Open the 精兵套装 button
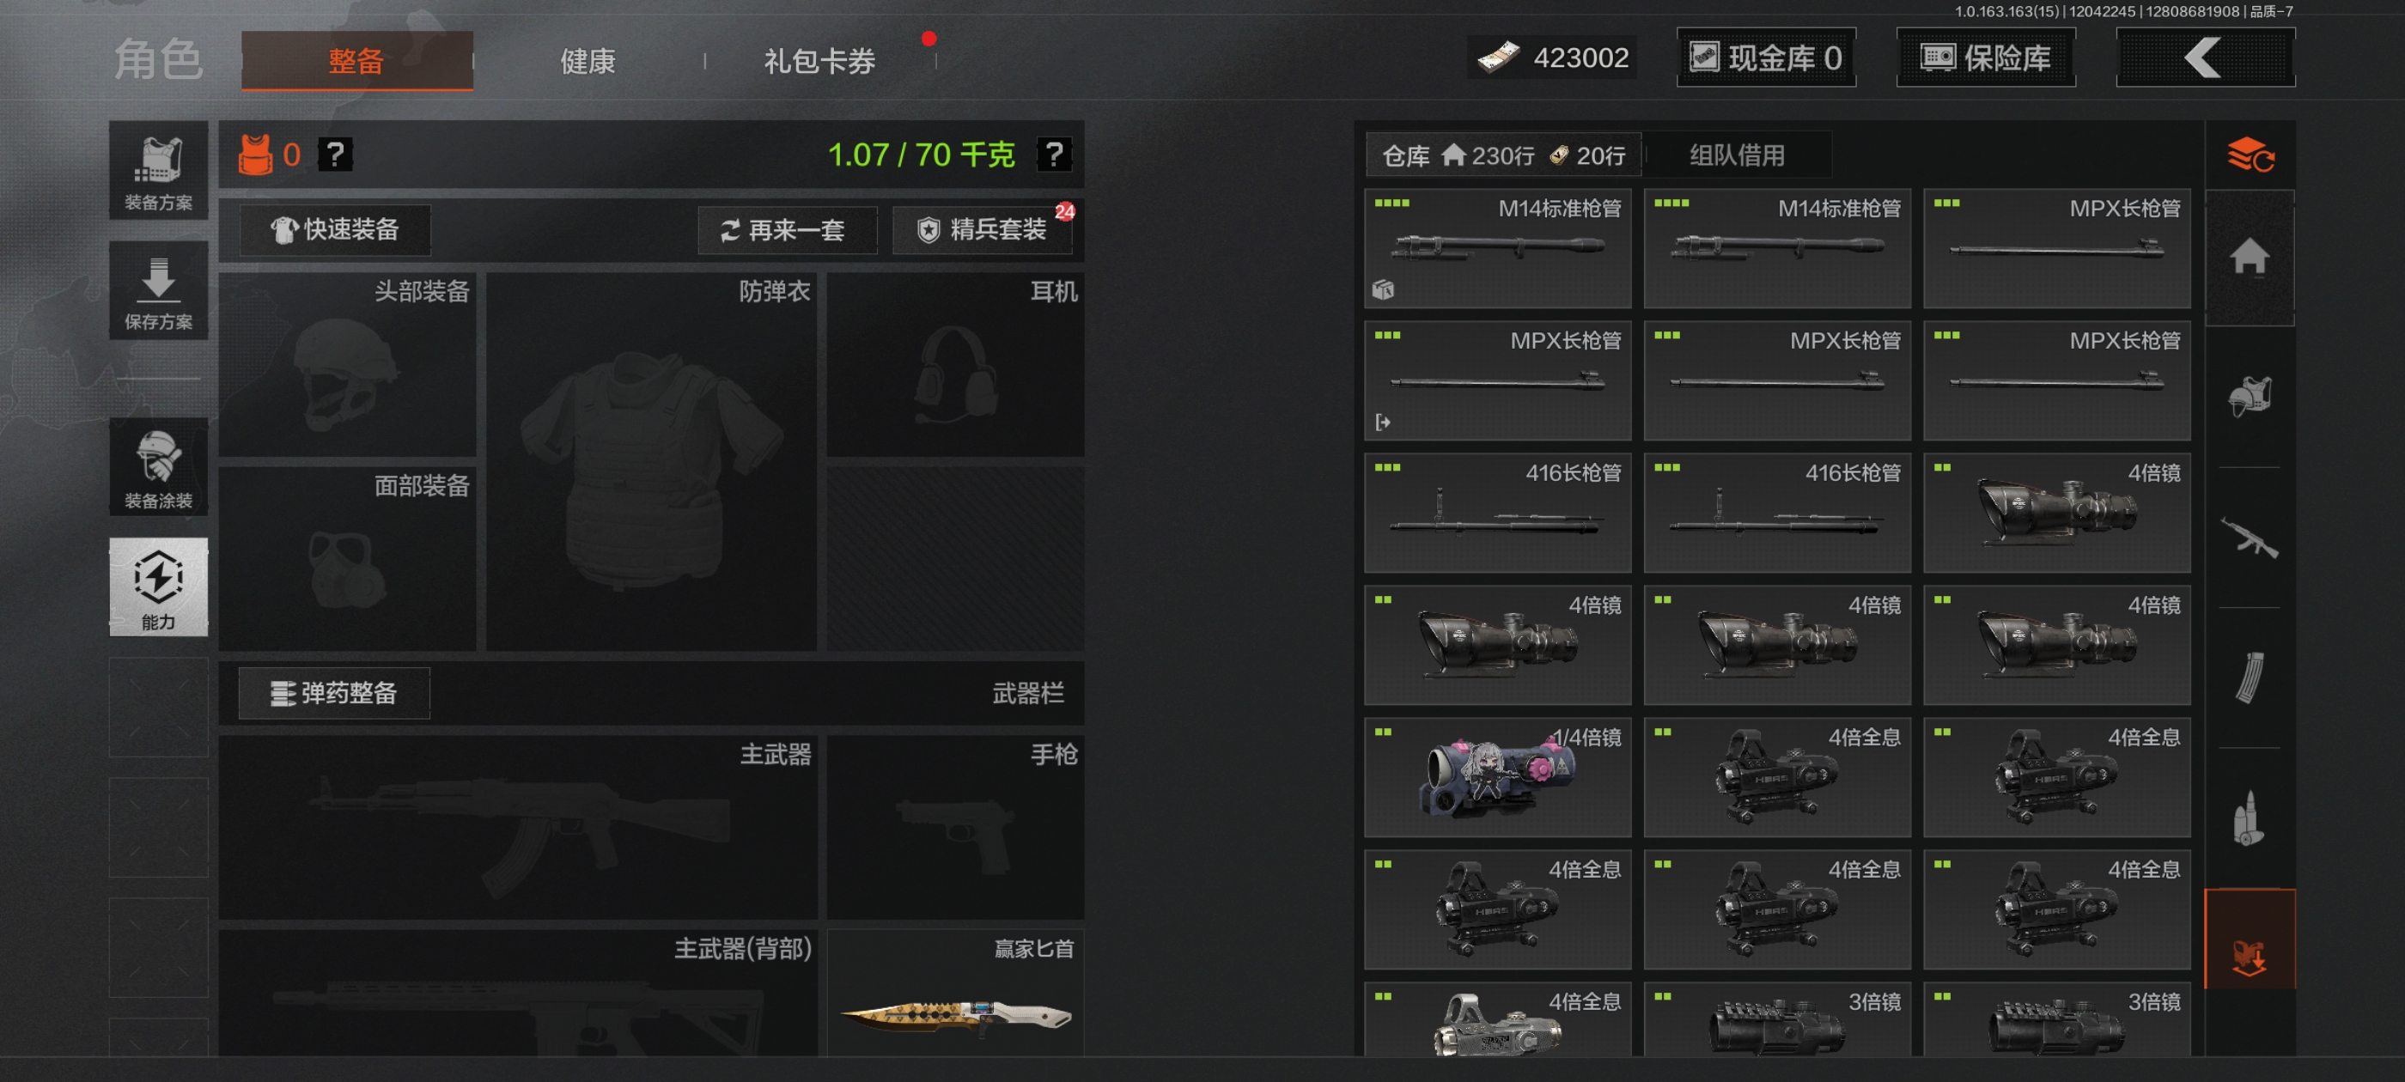2405x1082 pixels. click(982, 229)
